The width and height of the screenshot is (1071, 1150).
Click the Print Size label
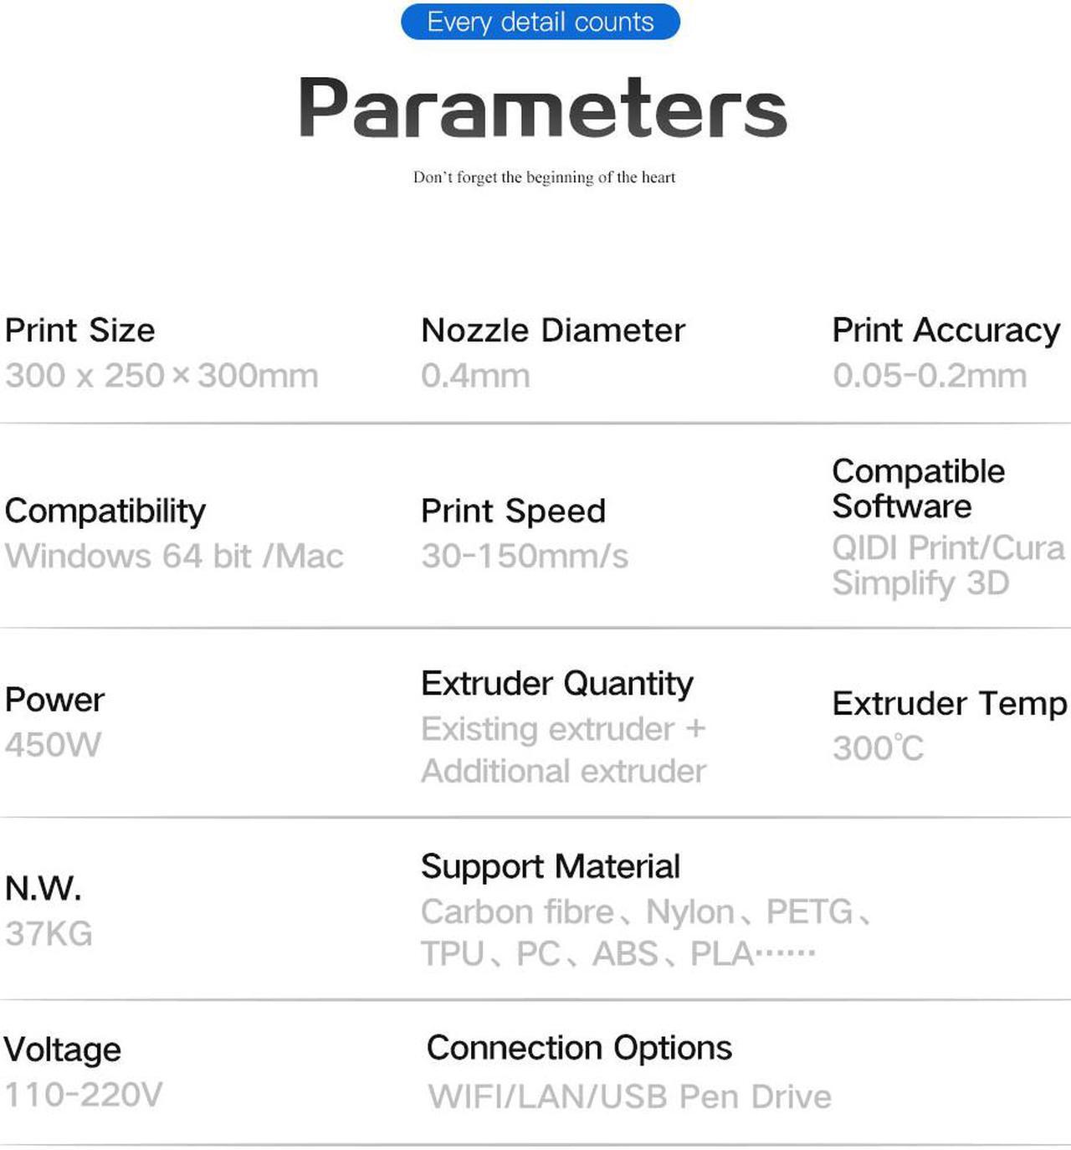(80, 331)
